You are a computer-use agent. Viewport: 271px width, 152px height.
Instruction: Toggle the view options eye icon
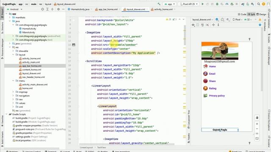point(193,25)
